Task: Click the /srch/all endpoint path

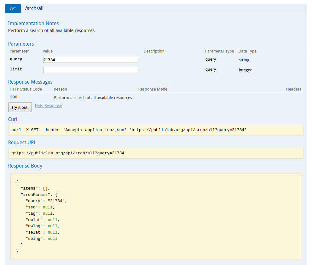Action: point(34,8)
